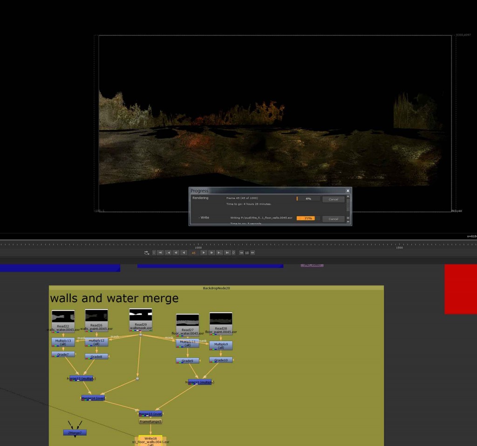This screenshot has width=477, height=446.
Task: Click the 'Frame 45 (45 of 1000)' status text
Action: point(242,198)
